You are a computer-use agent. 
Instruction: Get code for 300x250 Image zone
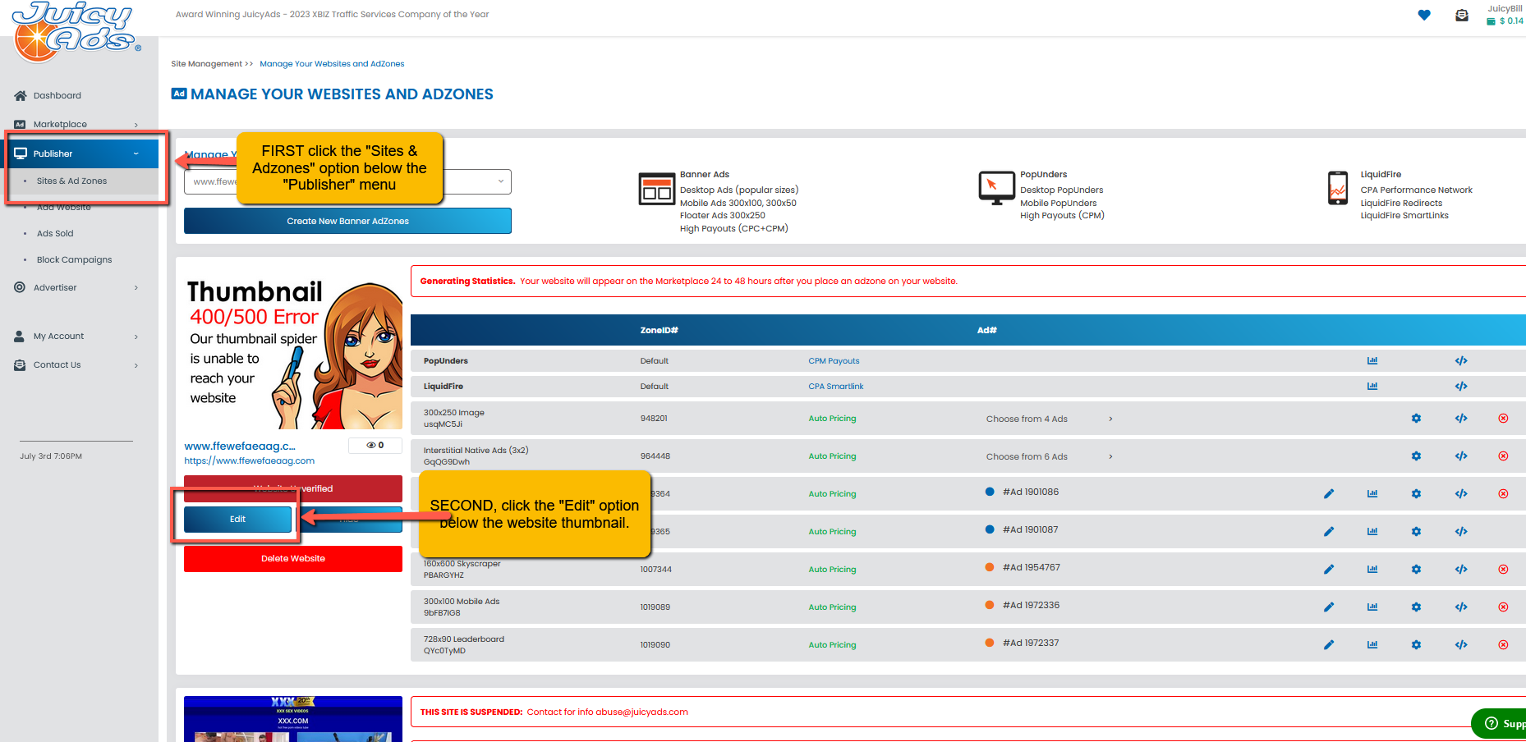[1461, 419]
